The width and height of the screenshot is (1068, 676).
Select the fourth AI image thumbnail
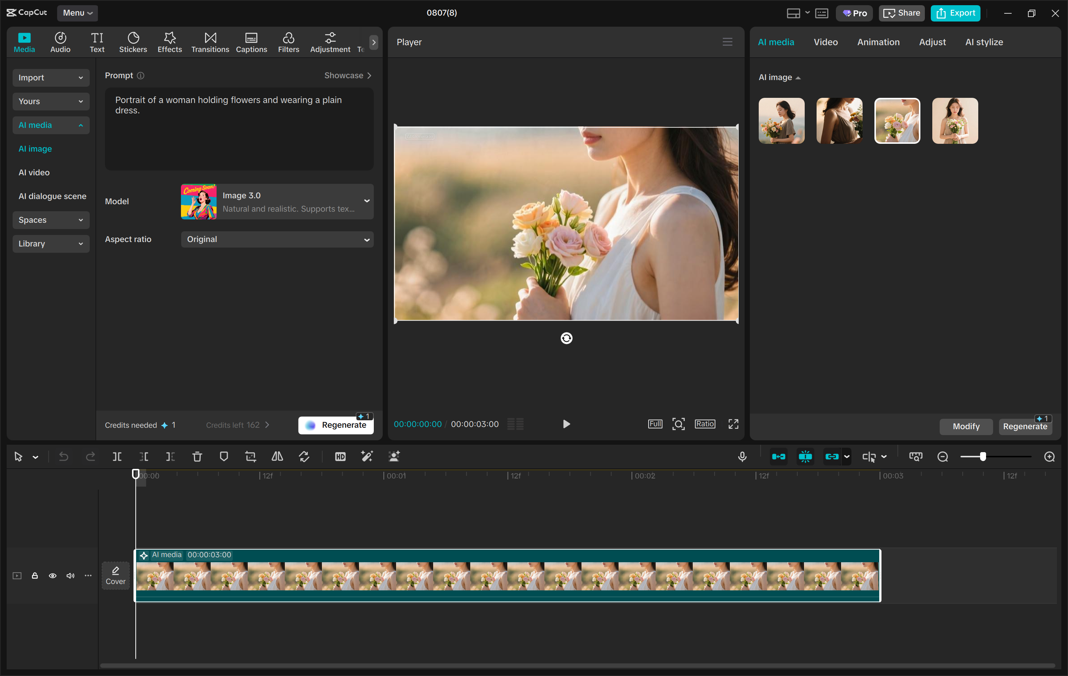tap(955, 120)
